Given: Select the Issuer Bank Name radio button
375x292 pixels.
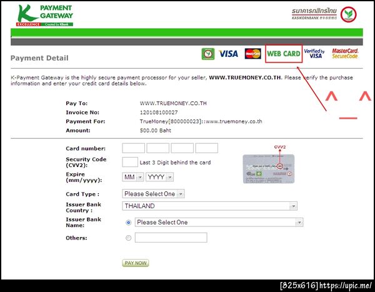Looking at the screenshot, I should [128, 223].
